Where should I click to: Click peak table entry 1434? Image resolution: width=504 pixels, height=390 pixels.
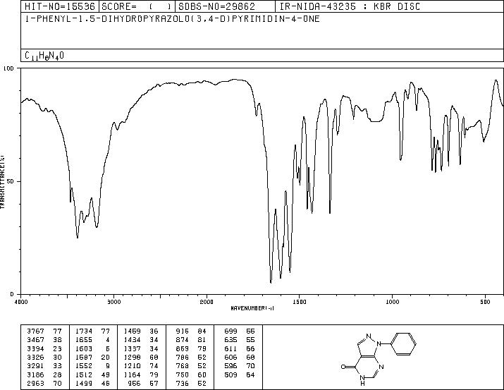coord(132,340)
